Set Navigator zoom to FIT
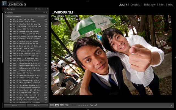This screenshot has width=176, height=110. click(x=36, y=9)
